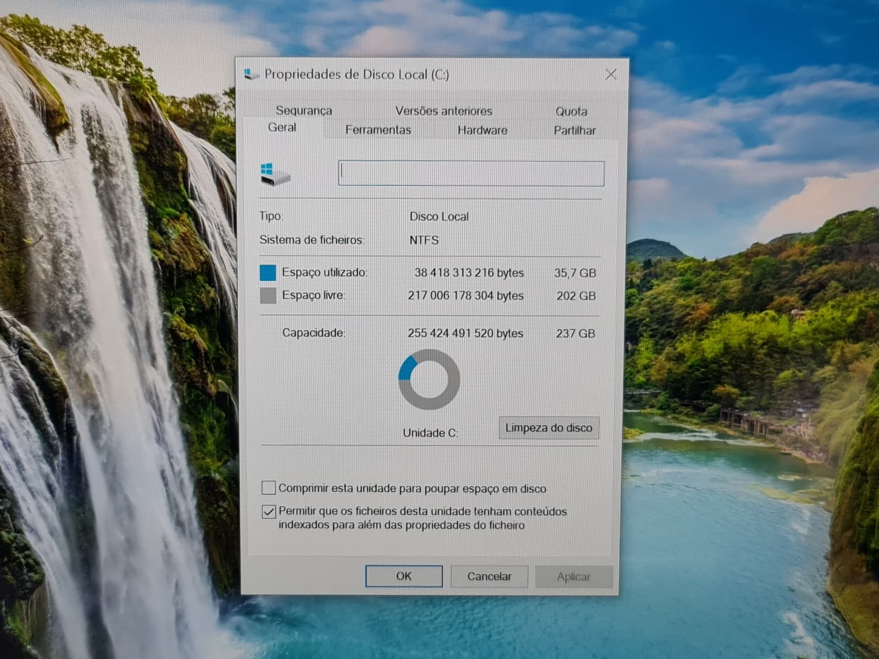Click the '255 424 491 520 bytes' capacity value

465,333
